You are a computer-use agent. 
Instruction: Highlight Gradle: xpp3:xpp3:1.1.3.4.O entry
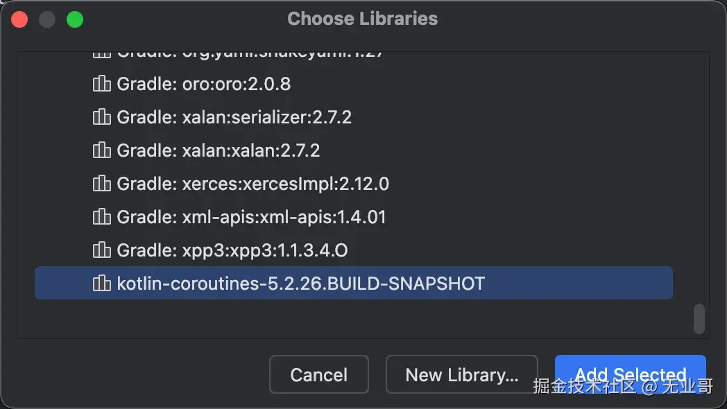coord(232,250)
